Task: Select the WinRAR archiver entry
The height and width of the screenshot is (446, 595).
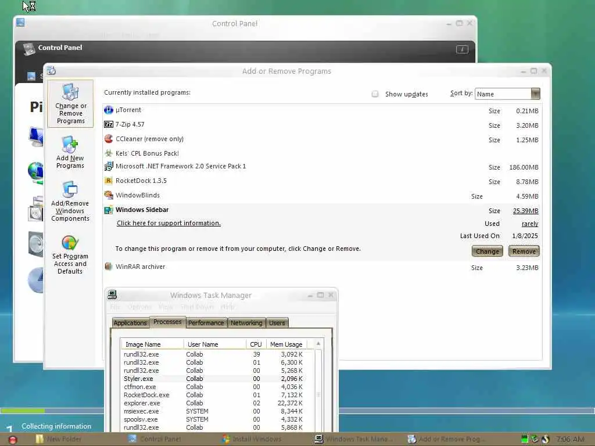Action: coord(322,267)
